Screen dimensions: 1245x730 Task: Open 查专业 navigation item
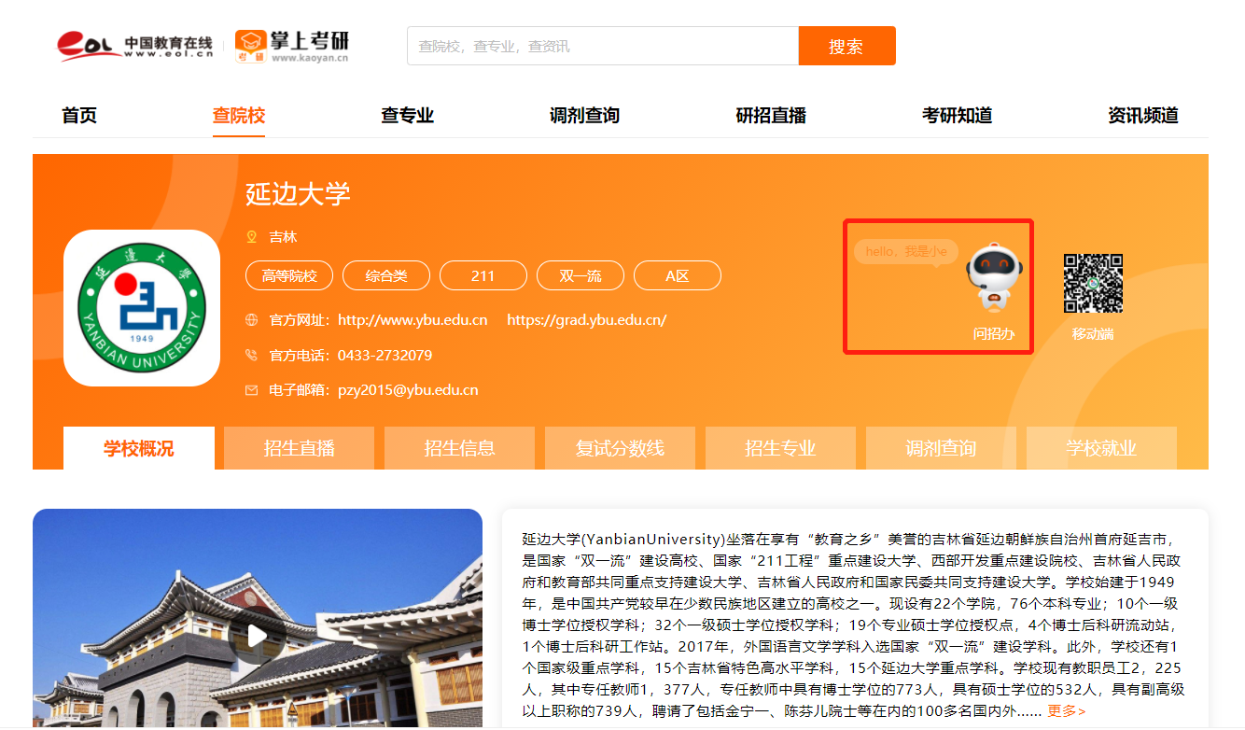[408, 116]
